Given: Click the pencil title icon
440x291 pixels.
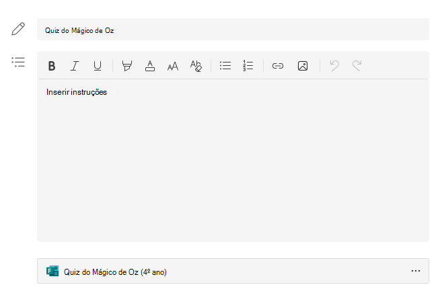Looking at the screenshot, I should tap(18, 29).
